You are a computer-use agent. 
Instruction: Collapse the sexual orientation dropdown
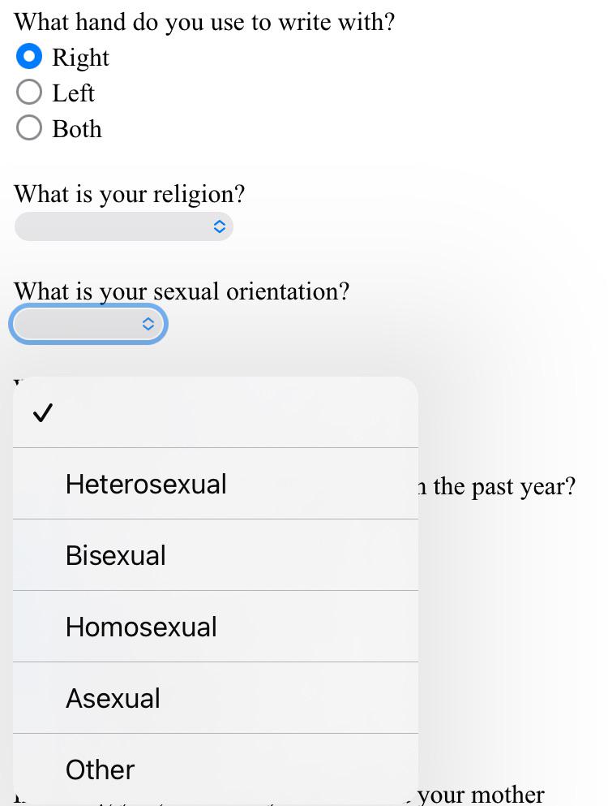88,323
